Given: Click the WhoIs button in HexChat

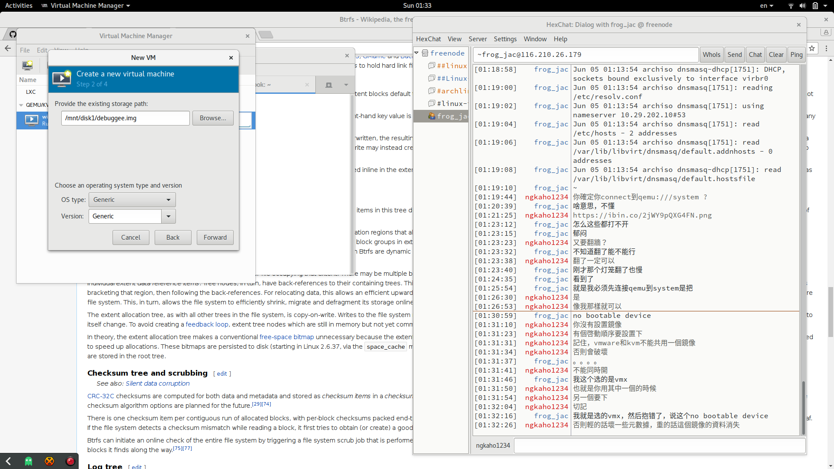Looking at the screenshot, I should [712, 55].
